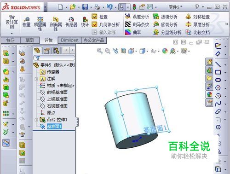Expand the 凸台-拉伸1 feature node
Viewport: 230px width, 174px height.
click(36, 120)
